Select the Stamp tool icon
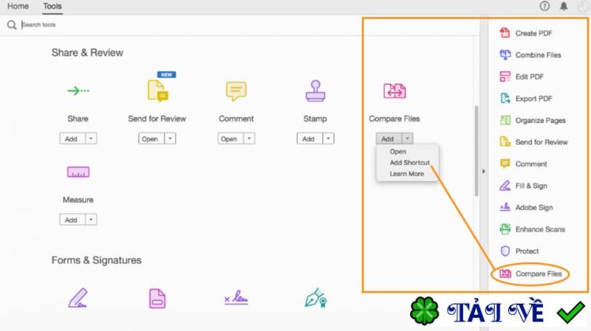 tap(315, 91)
